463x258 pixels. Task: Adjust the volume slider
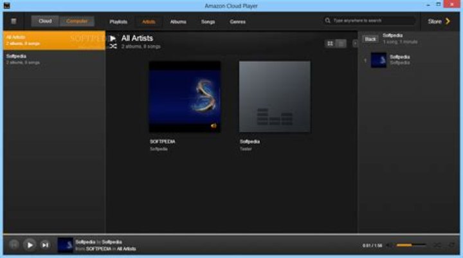[x=412, y=245]
